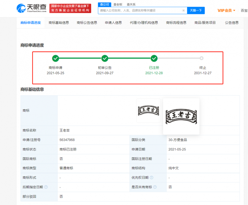Click the grey 终止 progress marker
Viewport: 248px width, 205px height.
(x=201, y=58)
